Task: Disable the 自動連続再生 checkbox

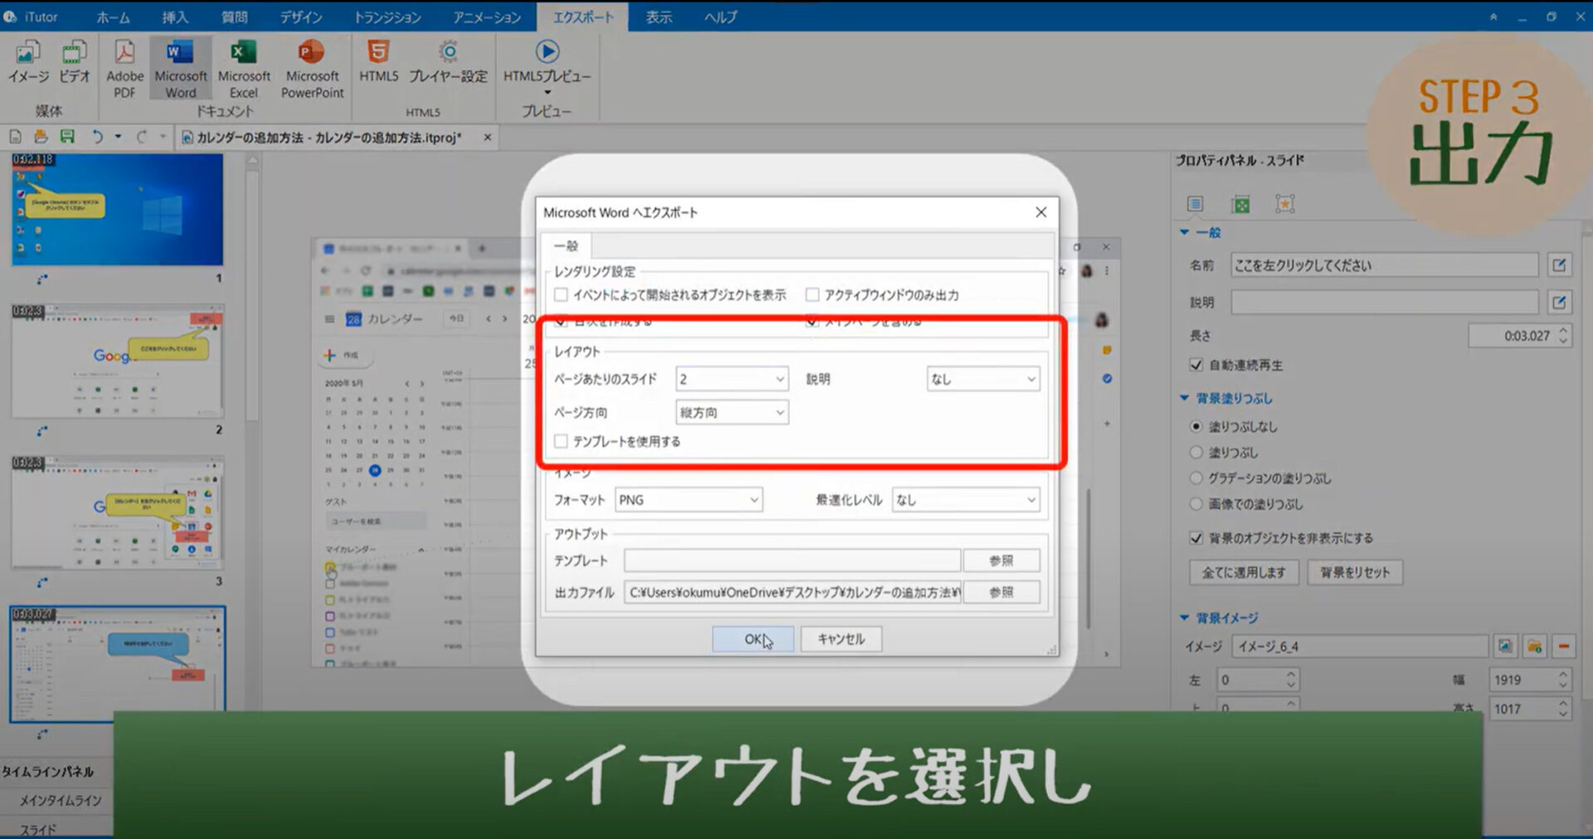Action: click(1196, 365)
